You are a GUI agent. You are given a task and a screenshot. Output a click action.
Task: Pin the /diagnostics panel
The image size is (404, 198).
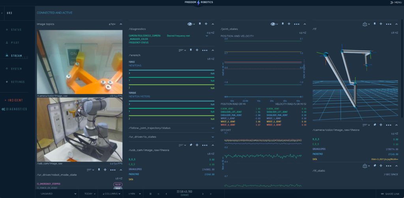(200, 24)
